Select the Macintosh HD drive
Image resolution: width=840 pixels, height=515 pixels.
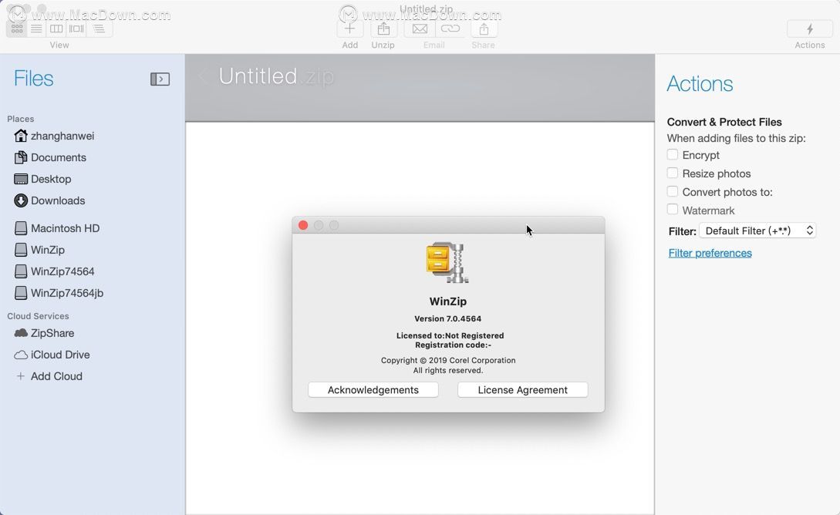click(57, 228)
